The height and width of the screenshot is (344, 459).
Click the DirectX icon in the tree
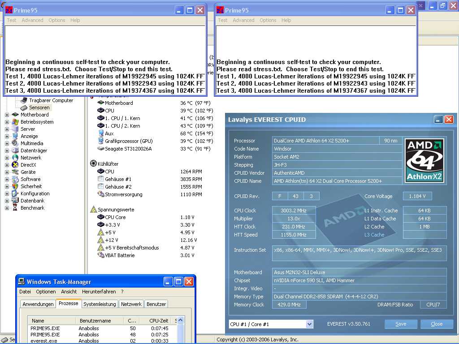coord(15,165)
